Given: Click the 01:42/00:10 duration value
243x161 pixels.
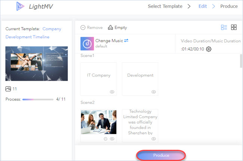Looking at the screenshot, I should tap(192, 49).
